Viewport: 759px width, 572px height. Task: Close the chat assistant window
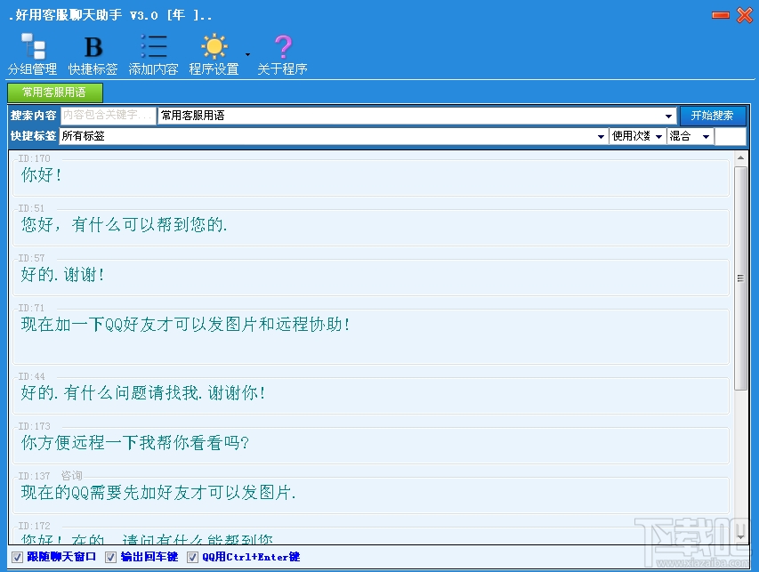coord(745,15)
